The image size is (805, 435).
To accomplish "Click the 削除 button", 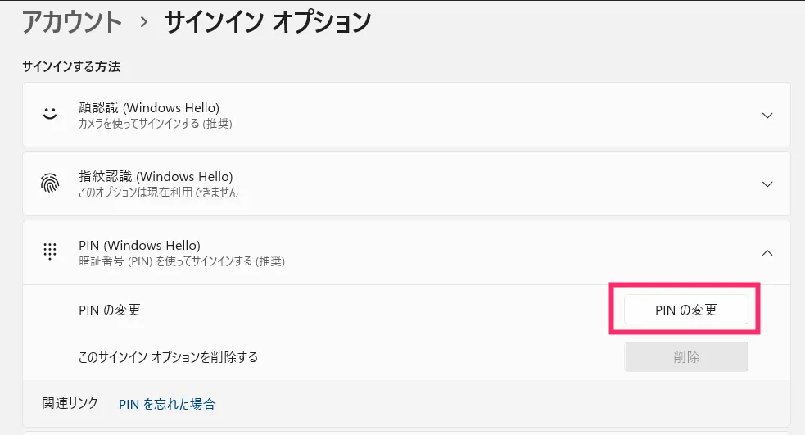I will 686,357.
